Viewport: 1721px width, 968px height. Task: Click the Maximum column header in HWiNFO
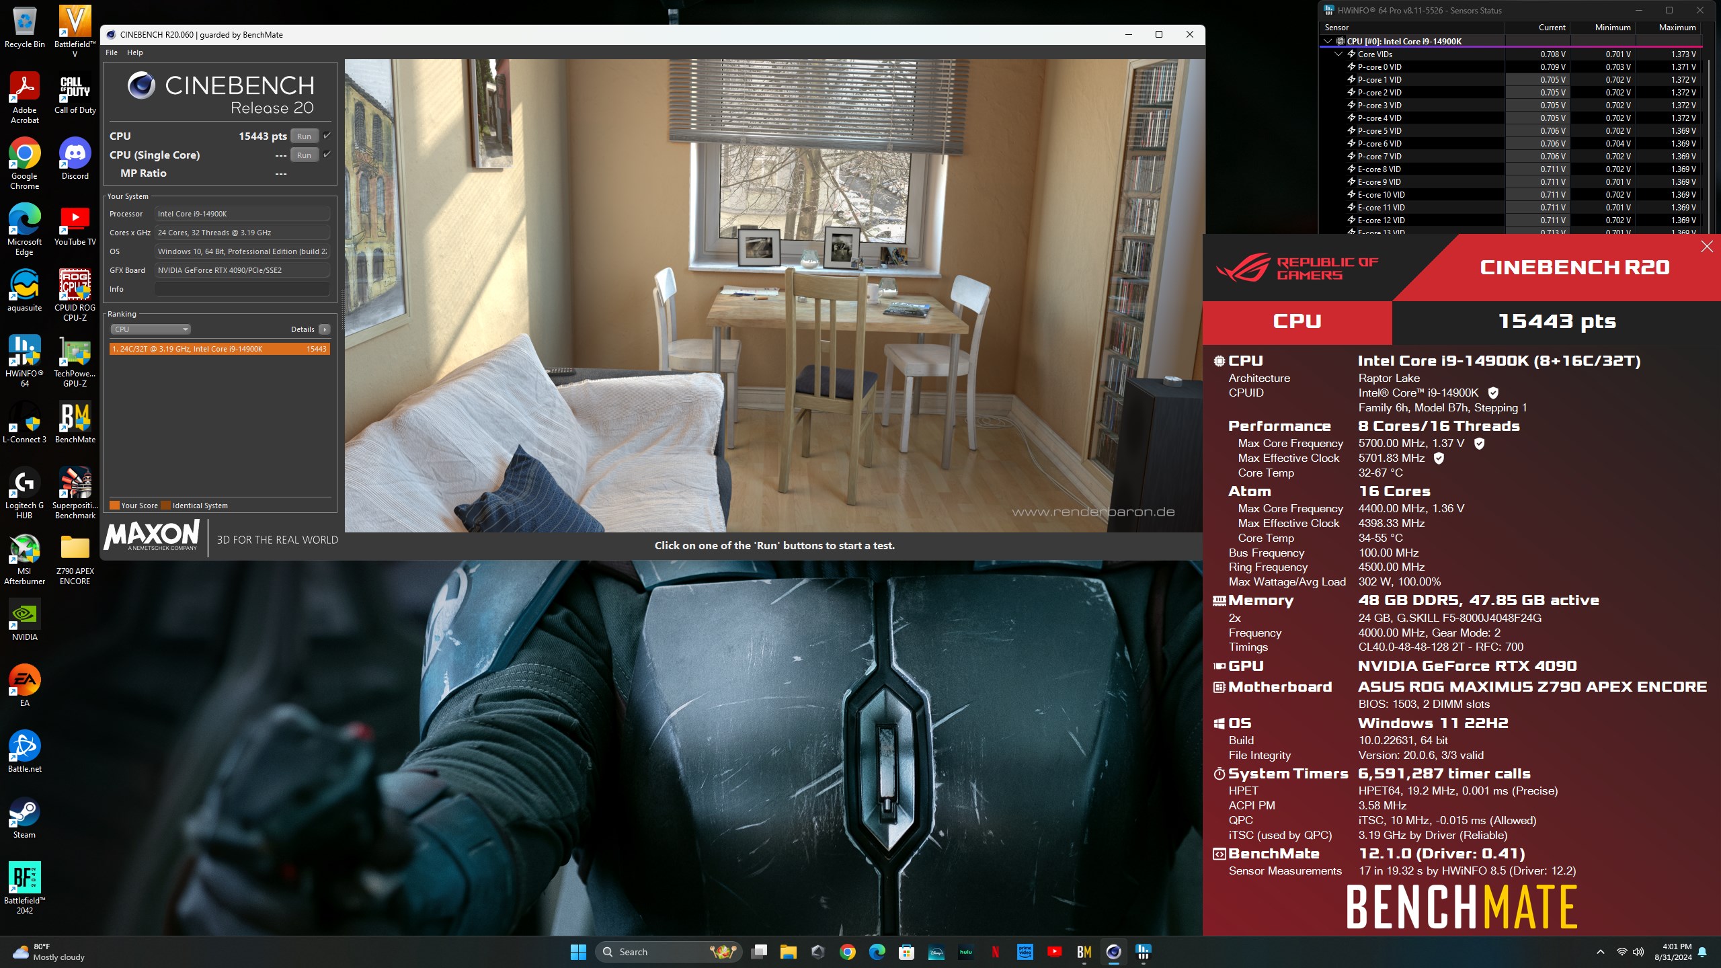1669,28
